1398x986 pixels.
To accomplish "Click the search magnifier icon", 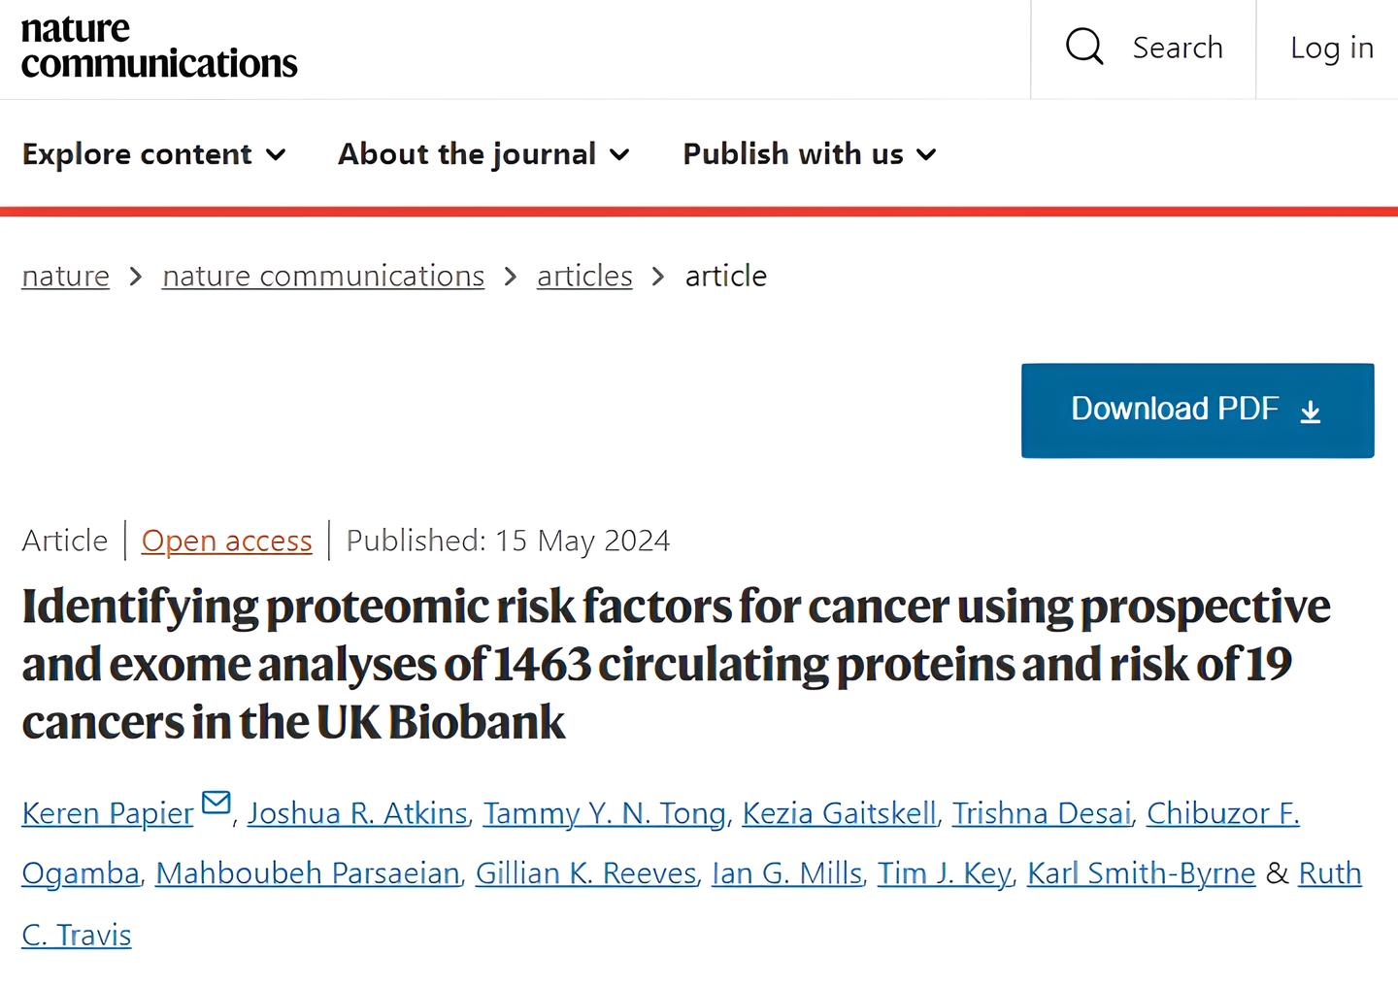I will 1084,47.
